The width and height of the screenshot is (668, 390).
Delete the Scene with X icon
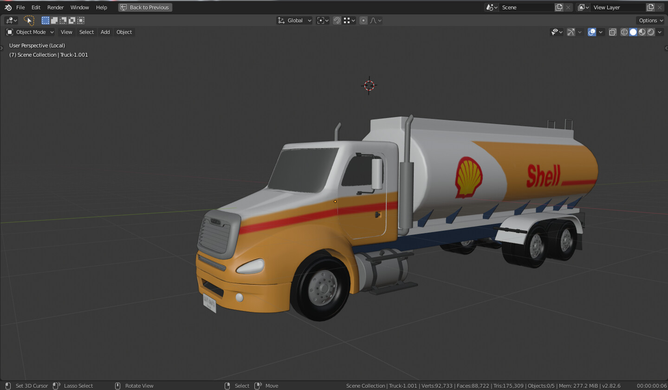click(x=568, y=7)
